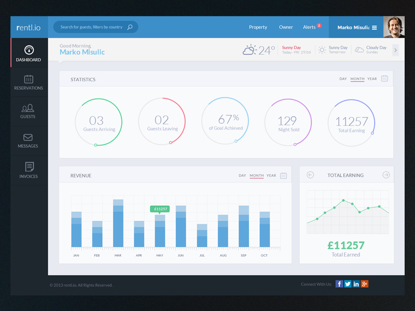Show next weather days with arrow
The image size is (415, 311).
(395, 50)
